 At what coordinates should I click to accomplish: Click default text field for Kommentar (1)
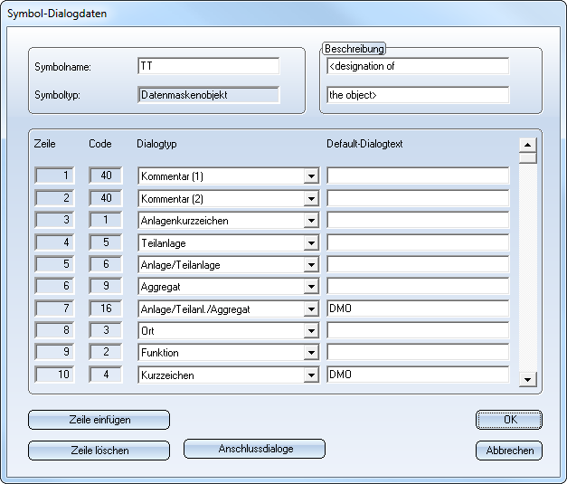[418, 176]
